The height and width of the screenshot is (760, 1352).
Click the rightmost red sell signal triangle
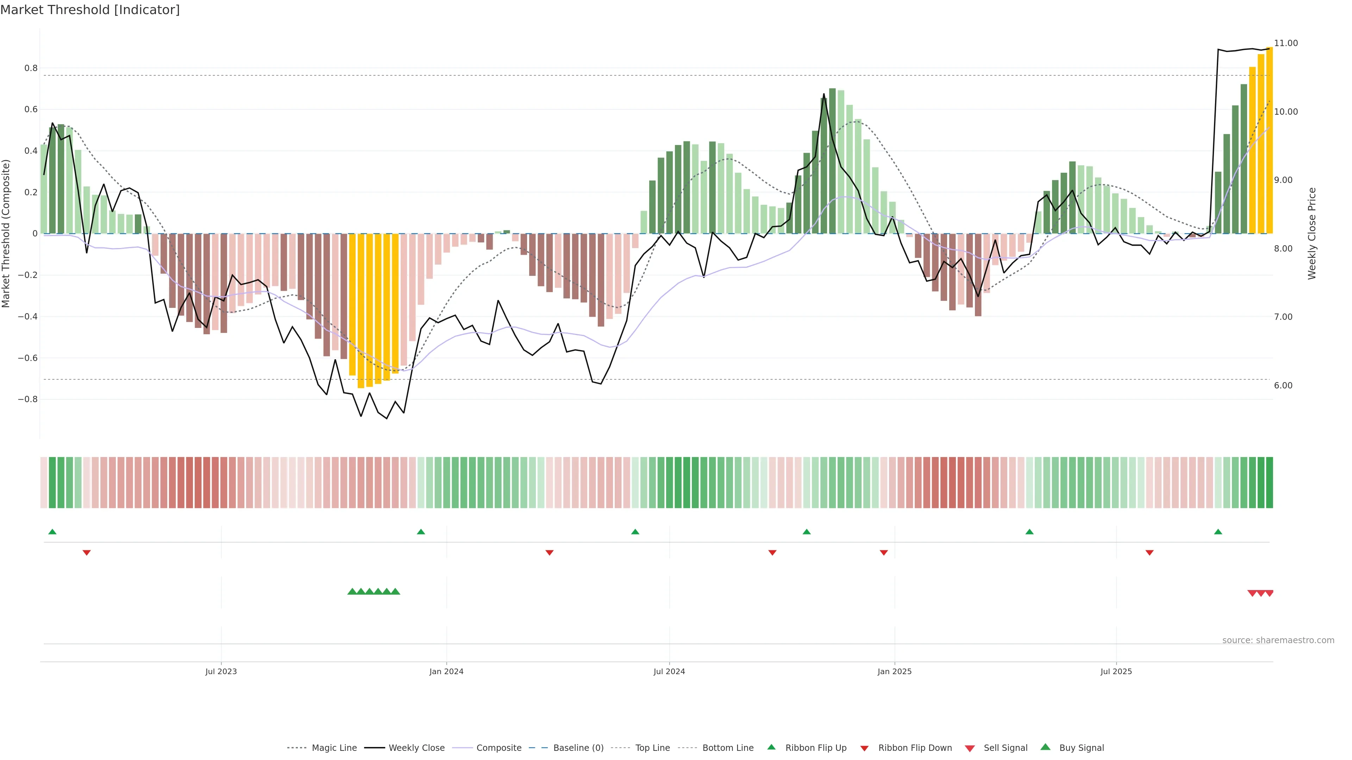pos(1269,593)
